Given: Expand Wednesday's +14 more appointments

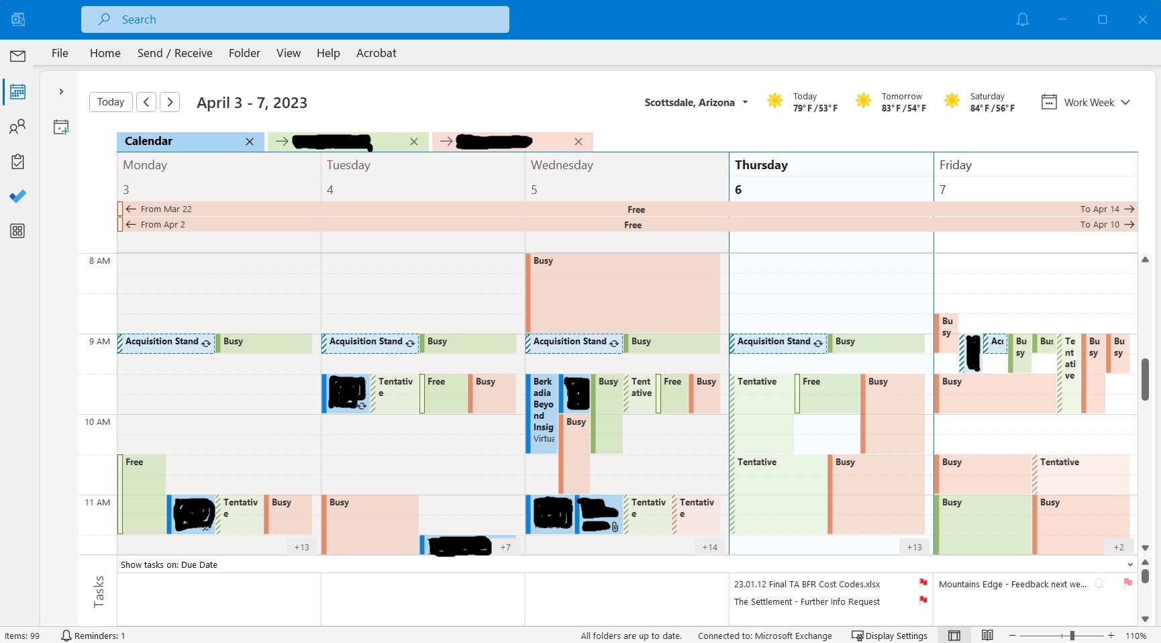Looking at the screenshot, I should click(709, 547).
